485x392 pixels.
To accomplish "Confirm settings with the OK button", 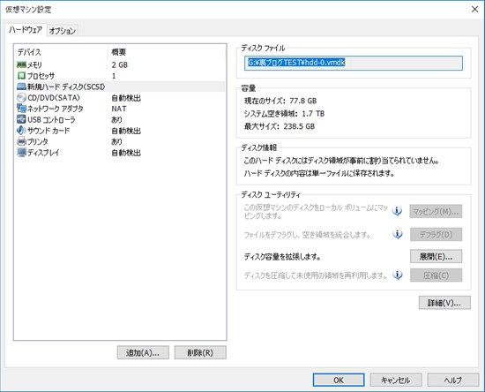I will click(x=339, y=380).
